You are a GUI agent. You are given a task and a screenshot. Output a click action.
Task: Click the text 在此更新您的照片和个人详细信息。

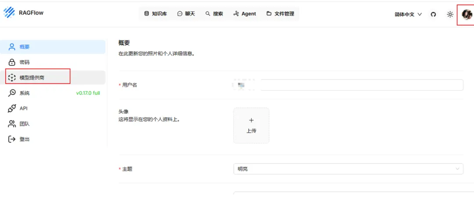click(156, 55)
